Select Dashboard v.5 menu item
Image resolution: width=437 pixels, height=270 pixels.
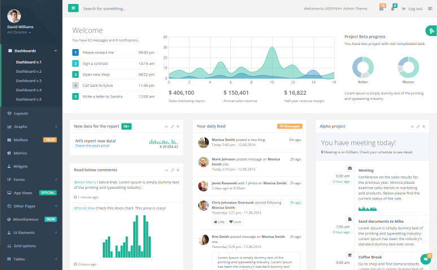29,99
